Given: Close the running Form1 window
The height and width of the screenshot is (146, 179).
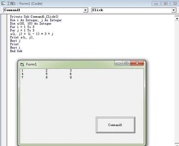Looking at the screenshot, I should click(137, 63).
